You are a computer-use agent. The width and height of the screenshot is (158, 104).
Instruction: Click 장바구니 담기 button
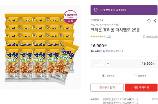click(x=107, y=88)
